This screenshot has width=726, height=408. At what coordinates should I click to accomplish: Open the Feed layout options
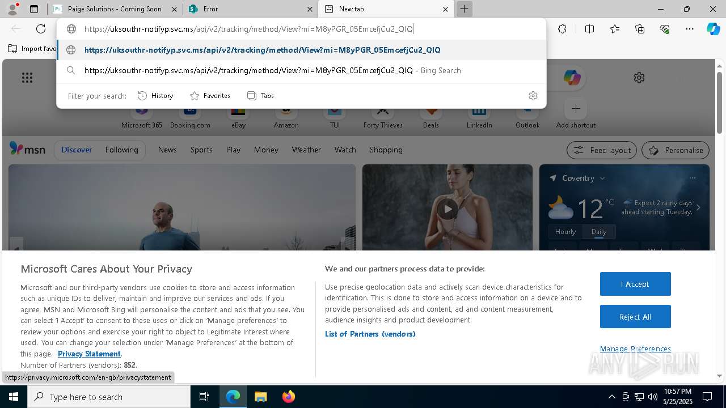pyautogui.click(x=602, y=150)
